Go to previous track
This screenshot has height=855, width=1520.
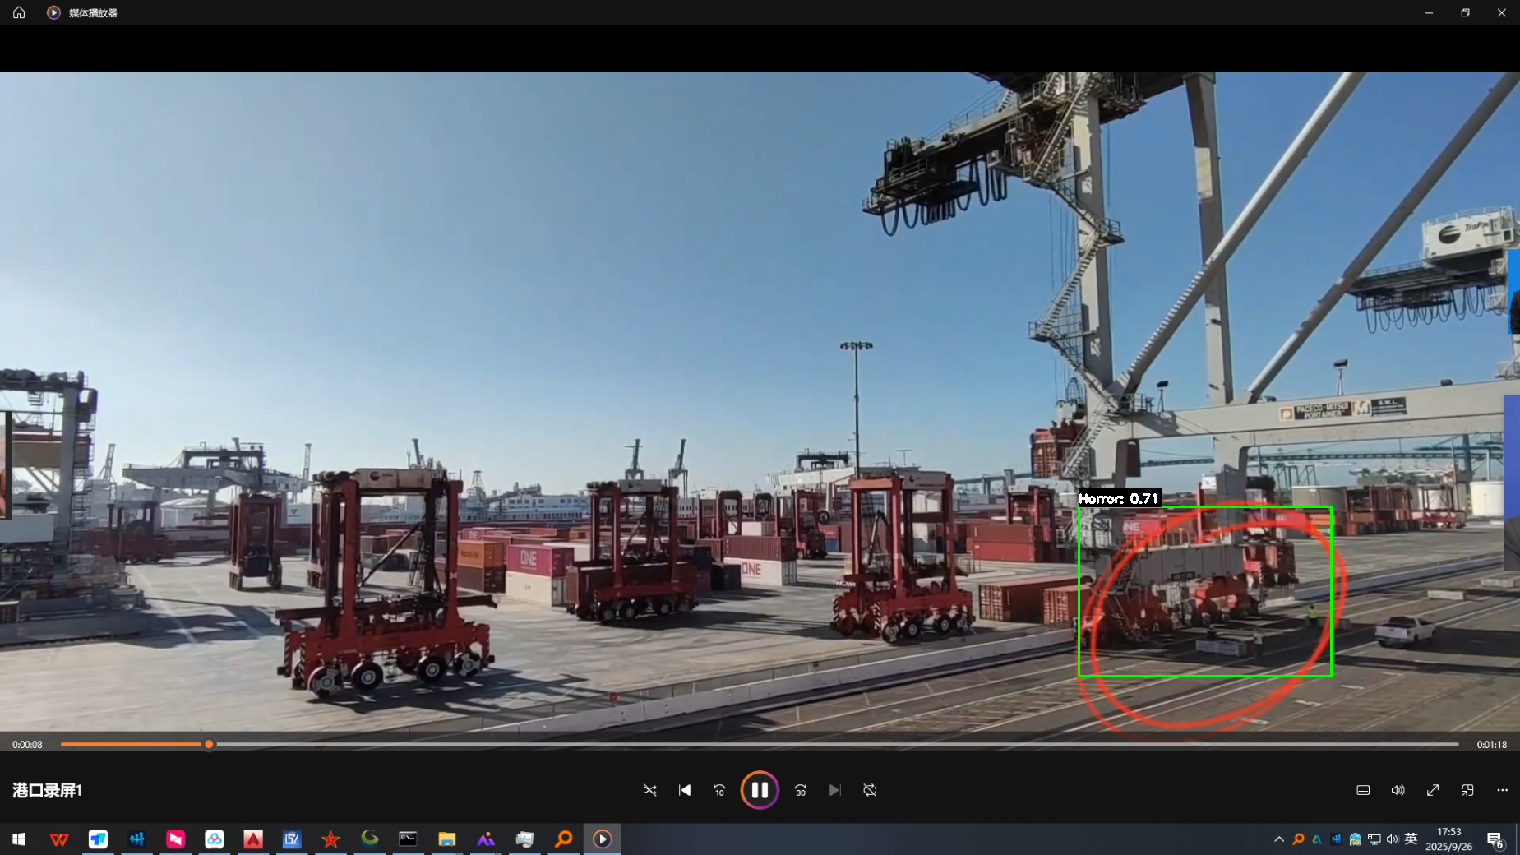tap(684, 790)
